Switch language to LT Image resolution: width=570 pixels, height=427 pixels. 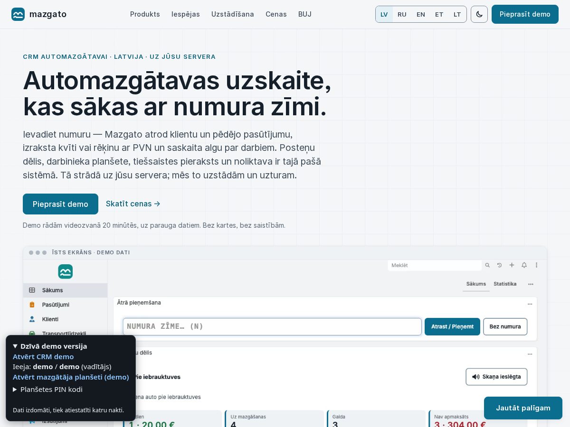457,14
